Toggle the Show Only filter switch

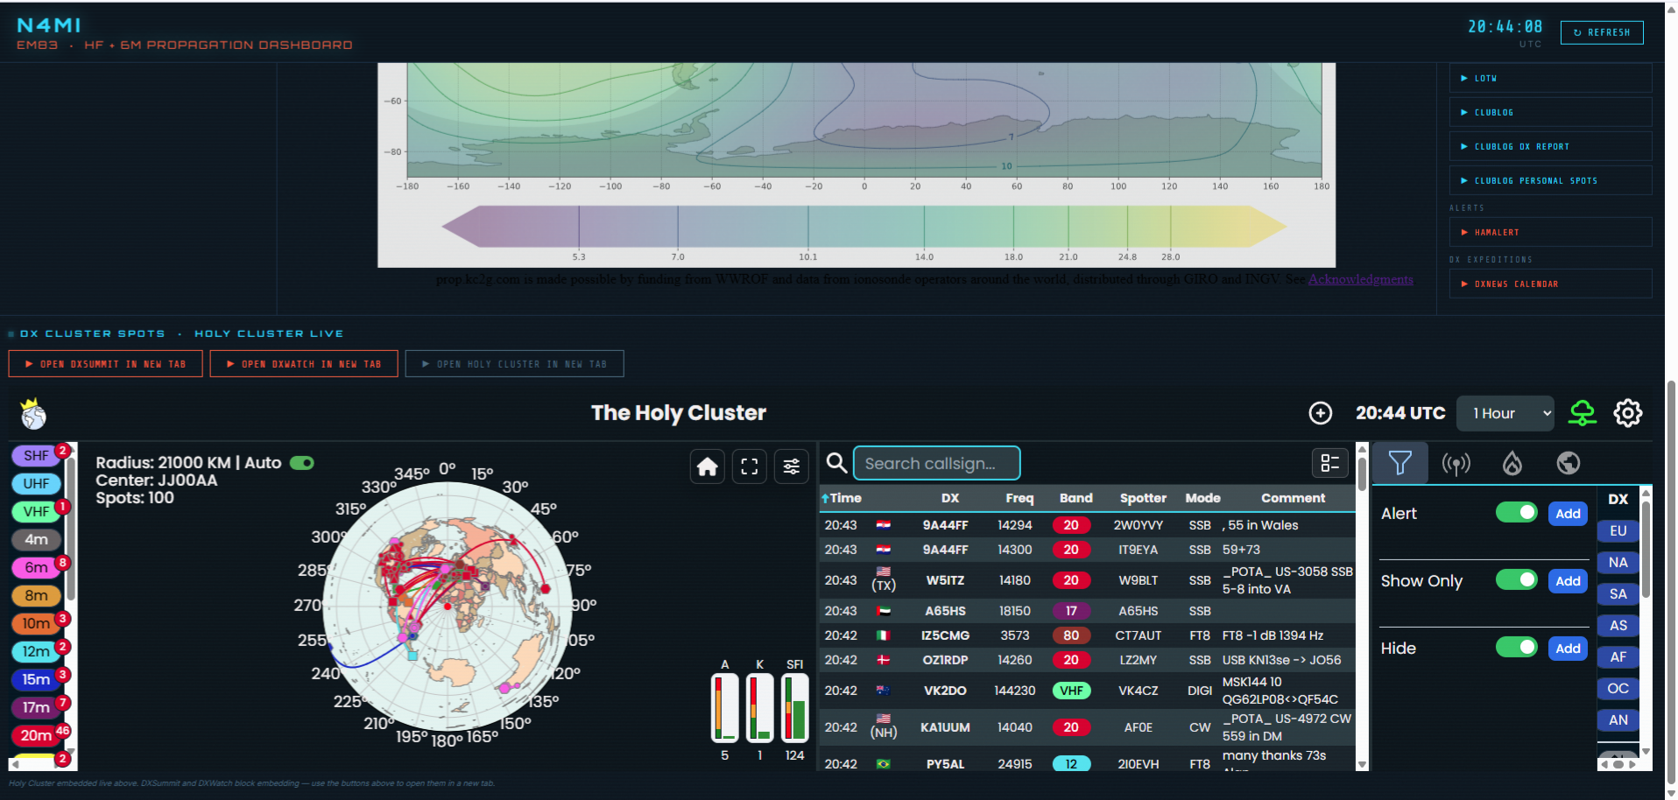point(1517,579)
